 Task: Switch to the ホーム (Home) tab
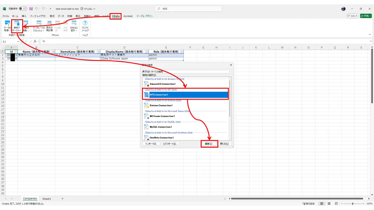(15, 16)
